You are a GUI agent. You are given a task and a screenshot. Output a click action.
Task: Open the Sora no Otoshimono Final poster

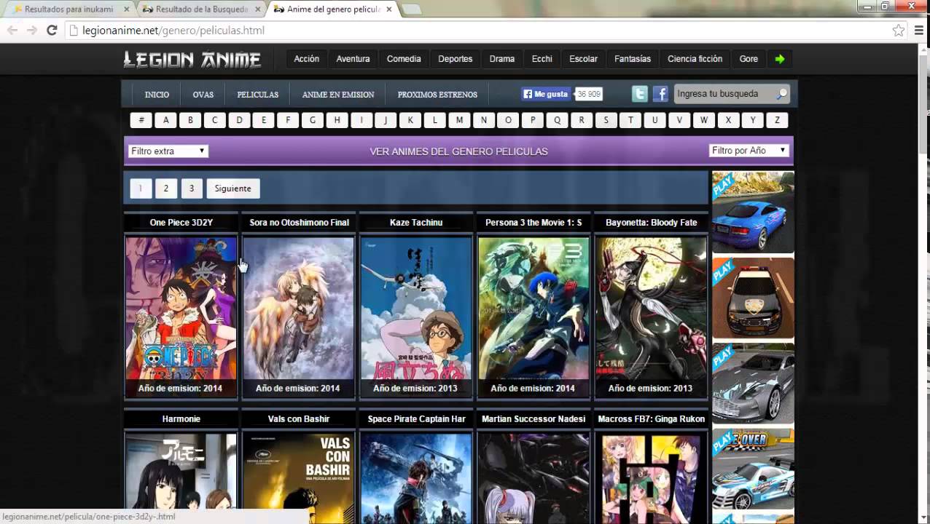(x=299, y=318)
